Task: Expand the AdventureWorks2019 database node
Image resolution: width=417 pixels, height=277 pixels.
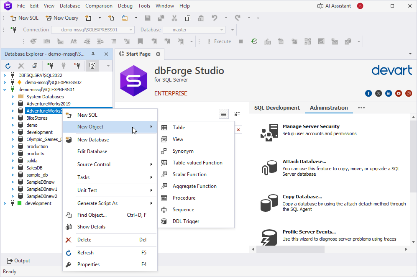Action: pyautogui.click(x=13, y=103)
